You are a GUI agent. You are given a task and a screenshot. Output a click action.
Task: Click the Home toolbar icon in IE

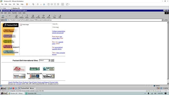tap(27, 16)
